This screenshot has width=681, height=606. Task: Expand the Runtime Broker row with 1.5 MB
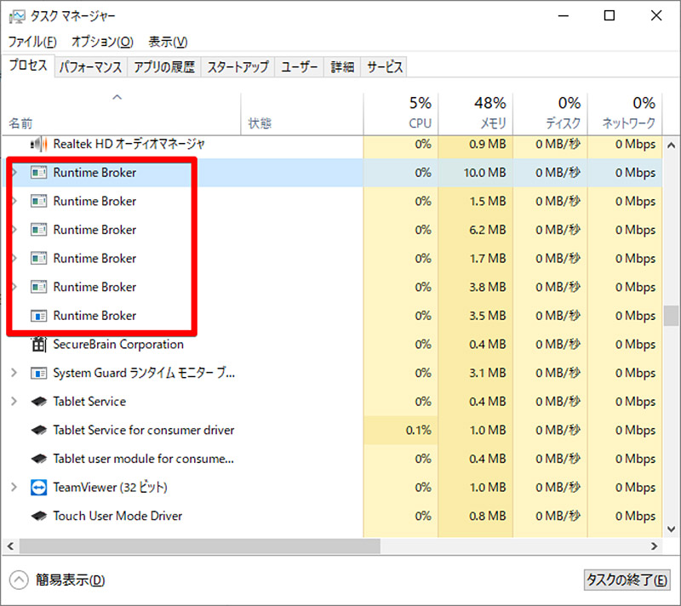tap(14, 202)
